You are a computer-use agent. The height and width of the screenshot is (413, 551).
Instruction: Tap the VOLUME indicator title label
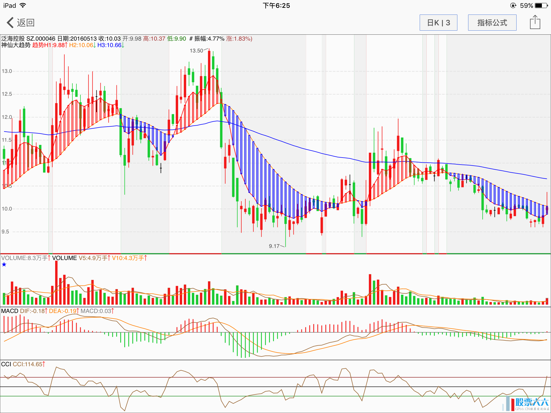coord(64,258)
